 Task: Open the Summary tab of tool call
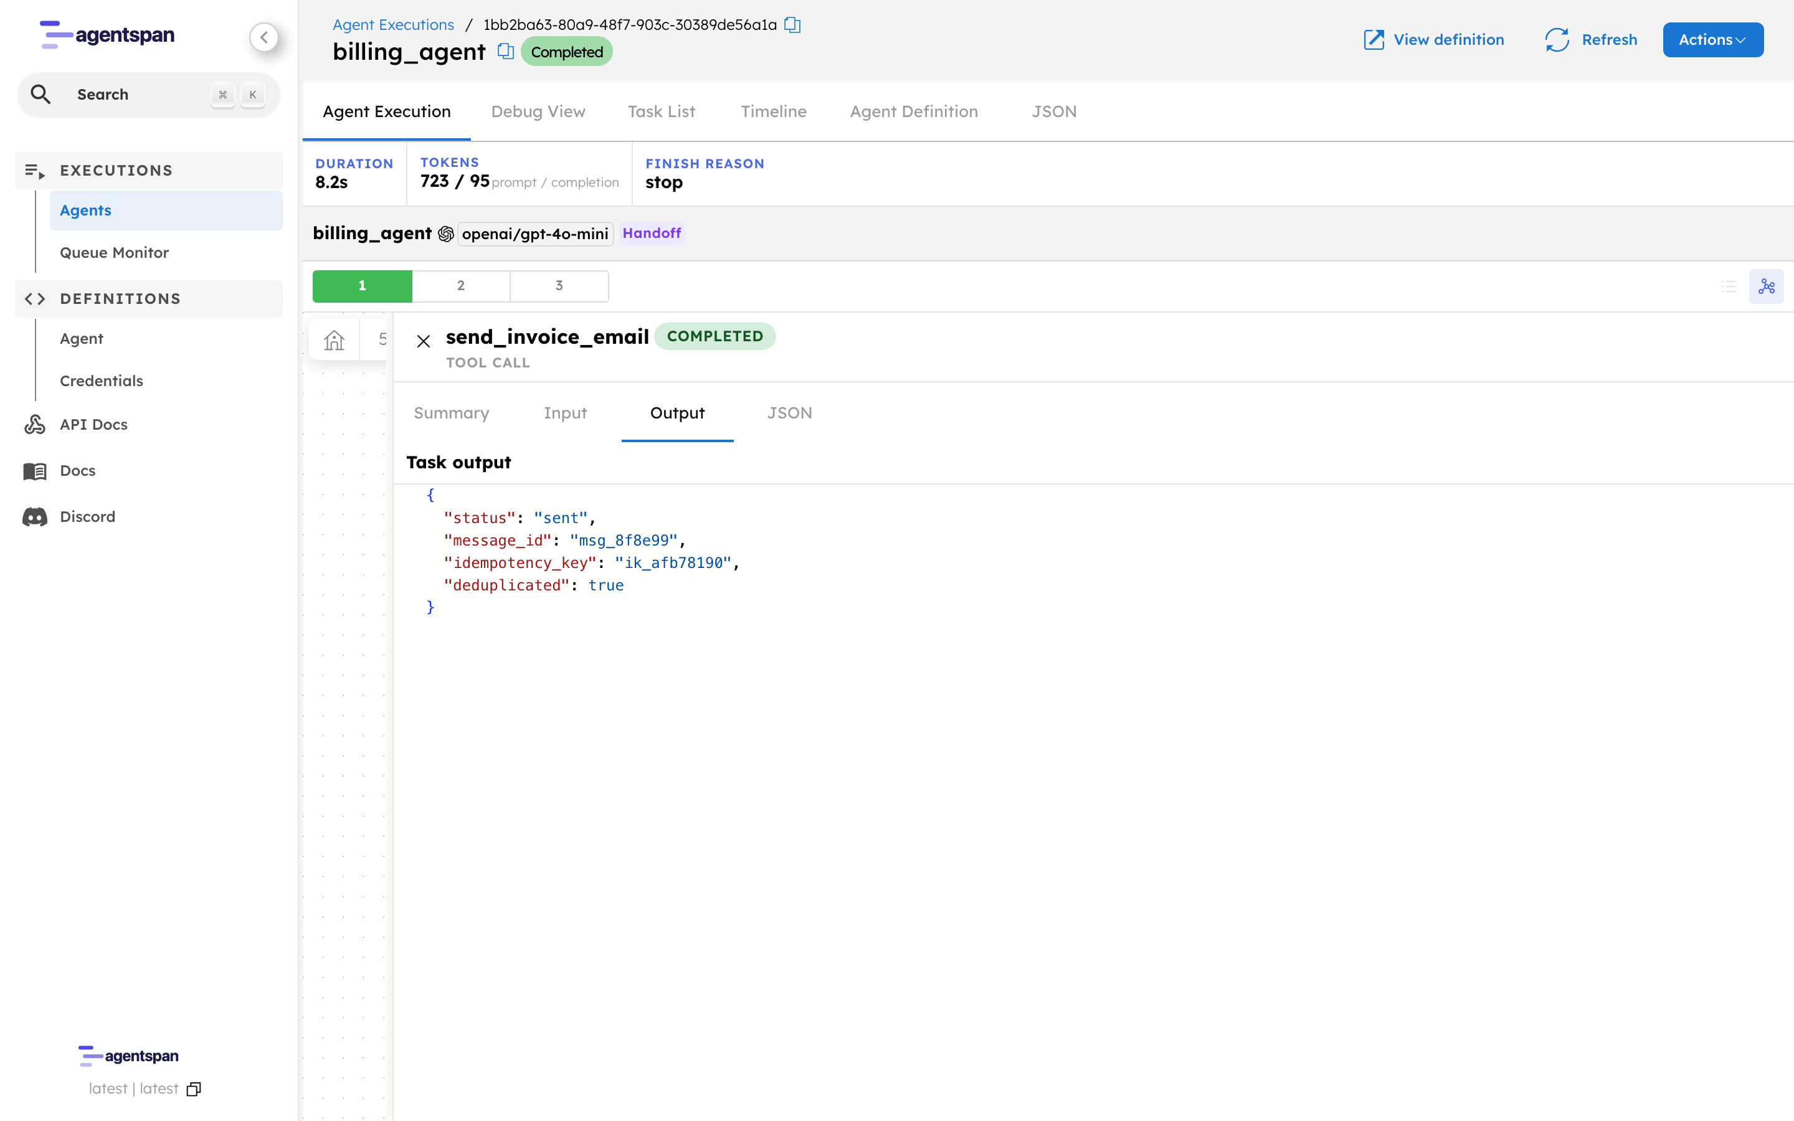[x=451, y=413]
